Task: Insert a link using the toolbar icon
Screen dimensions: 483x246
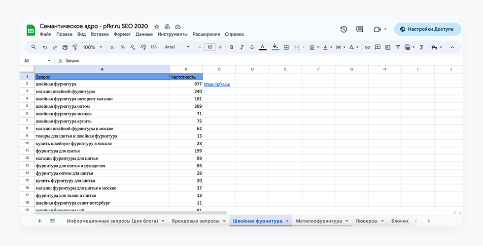Action: click(x=367, y=47)
